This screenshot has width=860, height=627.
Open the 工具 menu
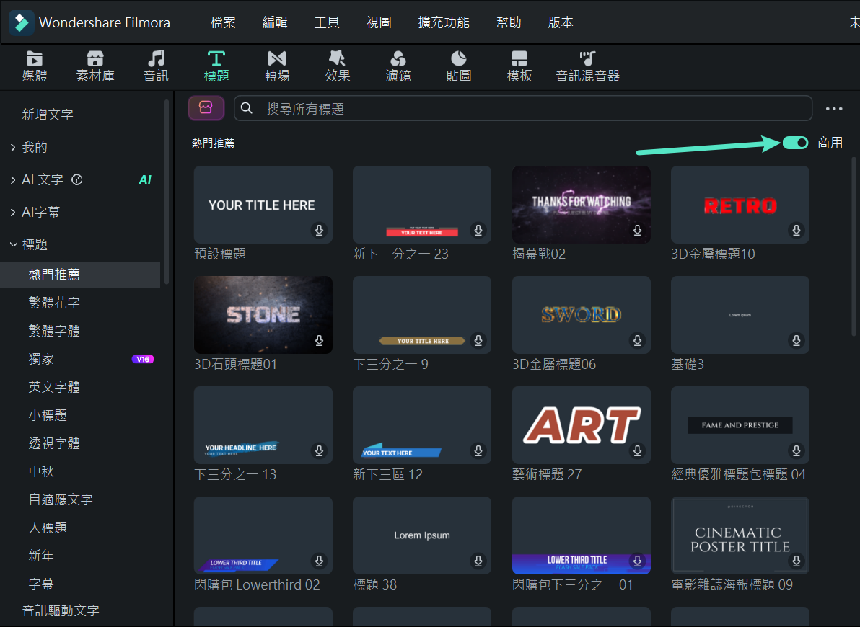(x=327, y=22)
